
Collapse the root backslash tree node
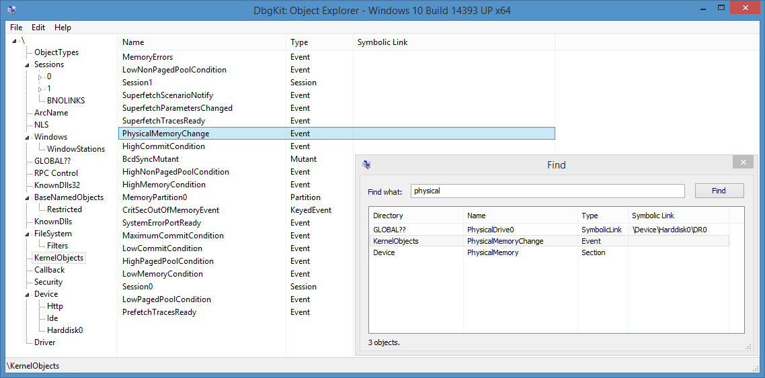tap(15, 40)
